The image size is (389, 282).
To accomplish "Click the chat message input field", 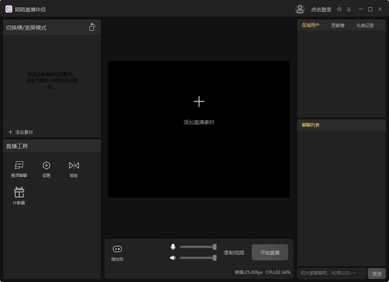I will tap(331, 273).
